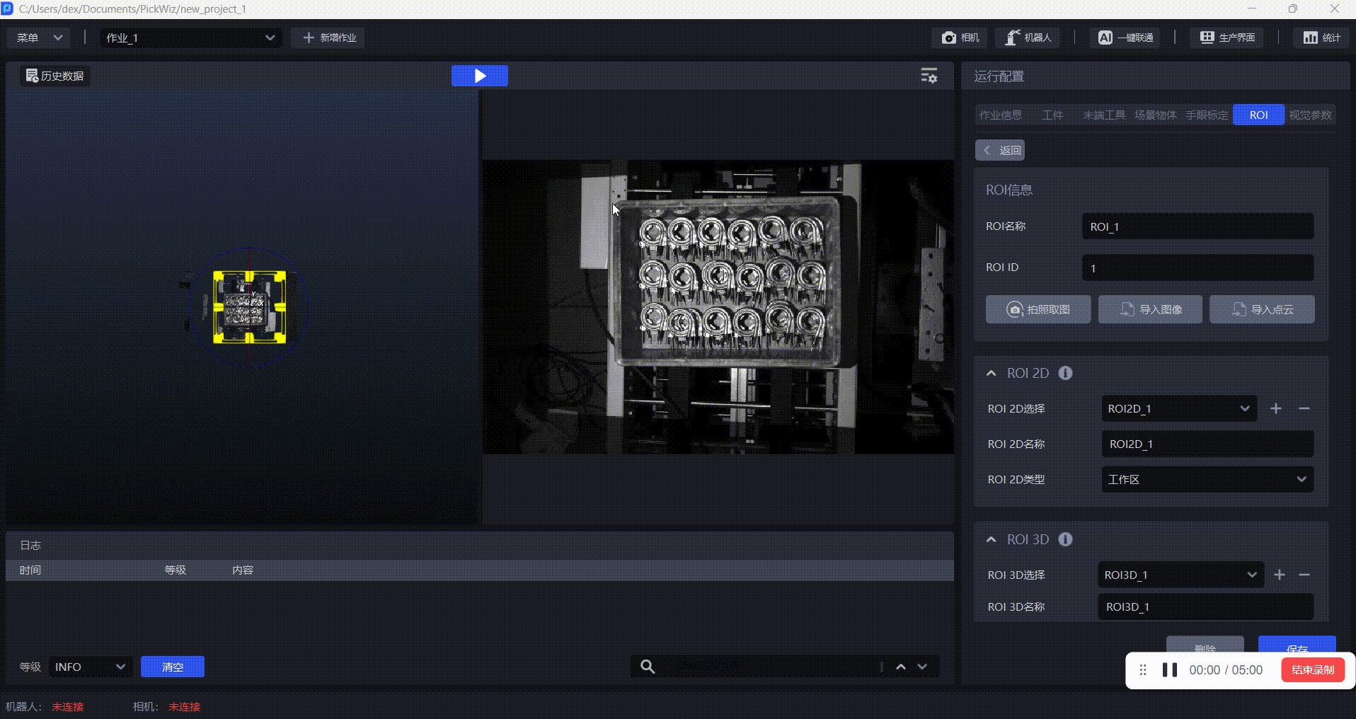The height and width of the screenshot is (719, 1356).
Task: Switch to the 手眼标定 tab
Action: point(1207,115)
